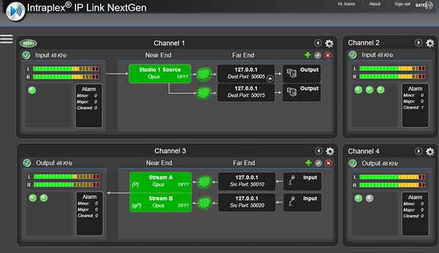
Task: Click green plus to add stream in Channel 1
Action: click(308, 56)
